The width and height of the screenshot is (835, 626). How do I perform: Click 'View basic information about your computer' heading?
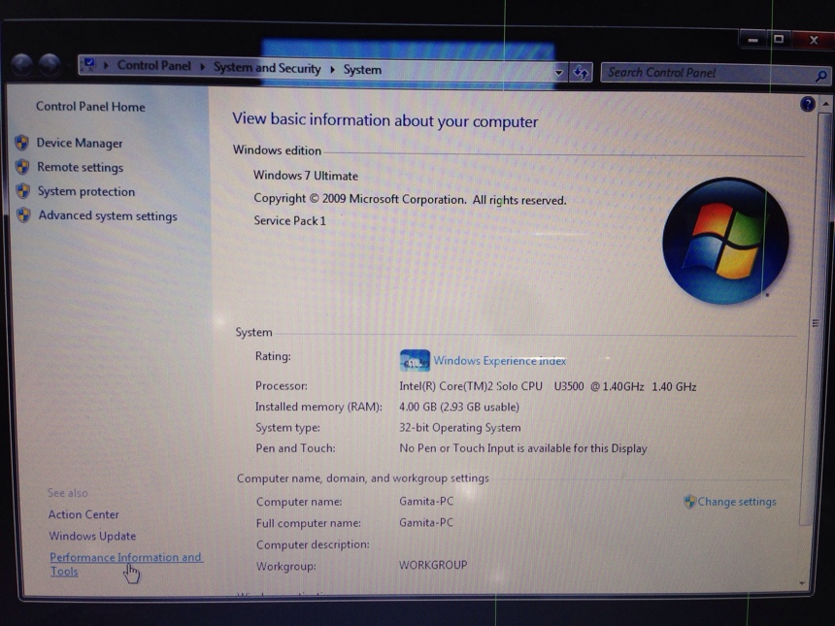tap(385, 120)
